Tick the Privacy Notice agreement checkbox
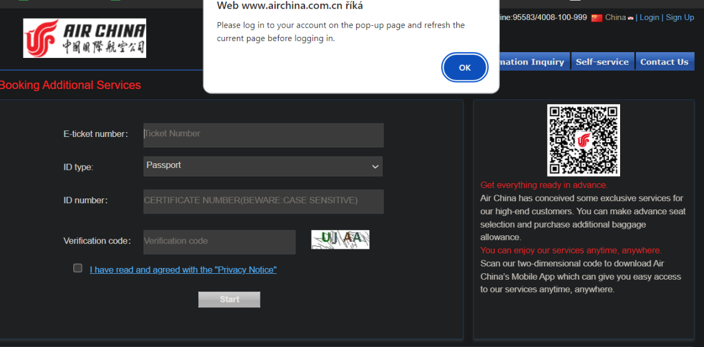This screenshot has width=704, height=347. (x=77, y=268)
